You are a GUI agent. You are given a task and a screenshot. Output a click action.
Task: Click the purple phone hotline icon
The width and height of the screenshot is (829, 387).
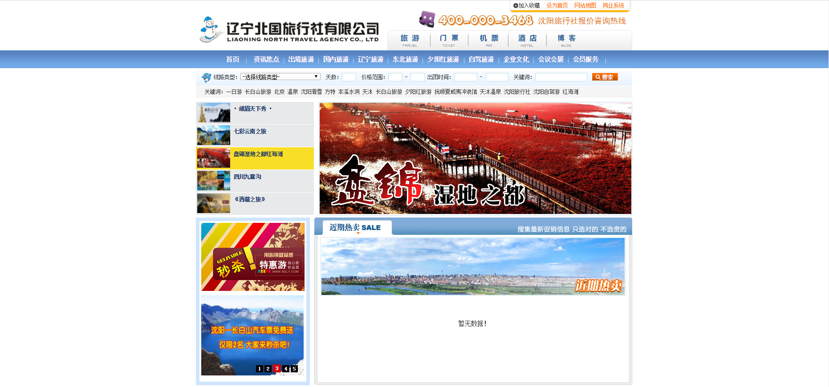[427, 19]
